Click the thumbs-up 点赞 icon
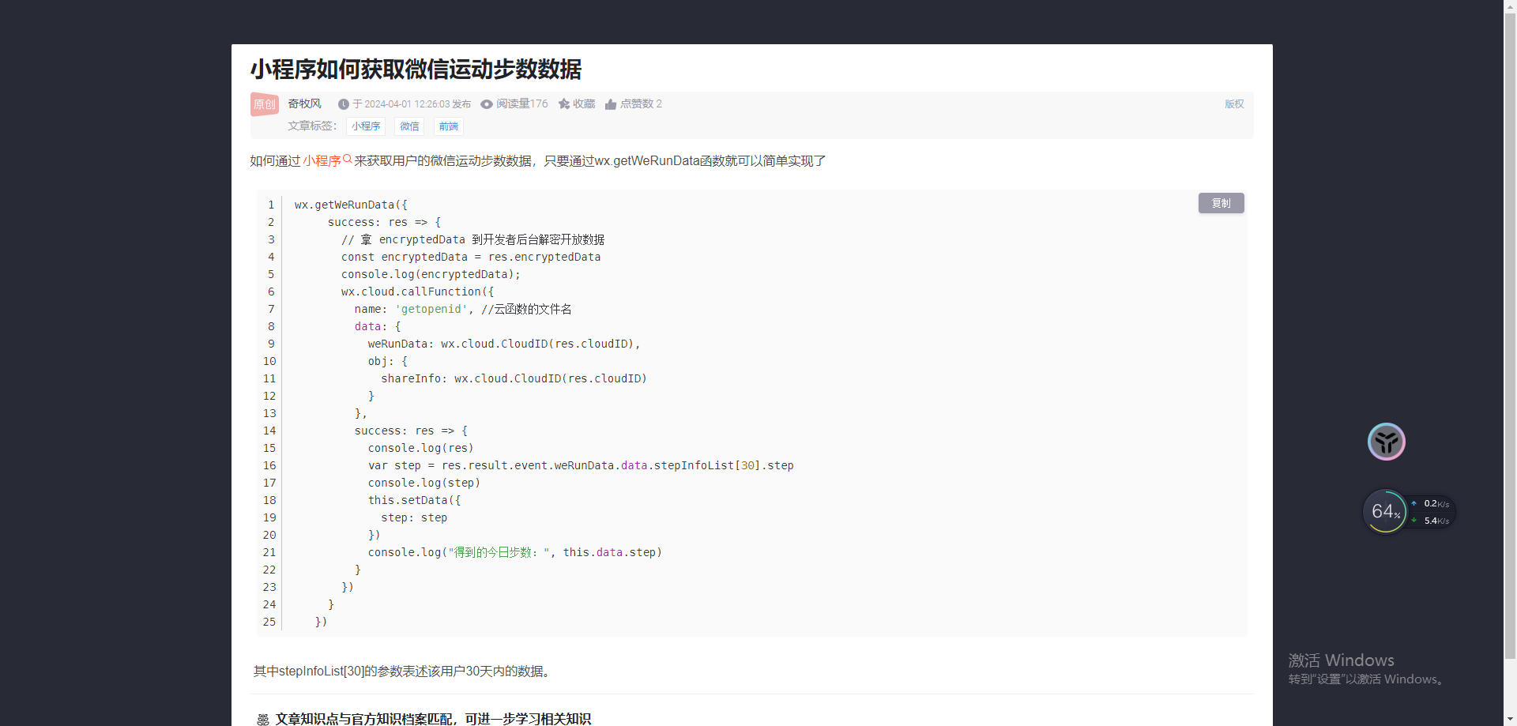This screenshot has width=1517, height=726. click(611, 104)
